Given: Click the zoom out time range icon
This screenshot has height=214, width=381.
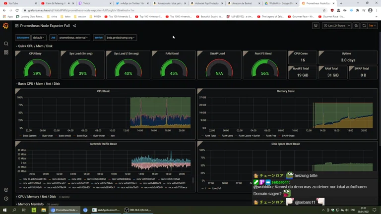Looking at the screenshot, I should (x=356, y=26).
